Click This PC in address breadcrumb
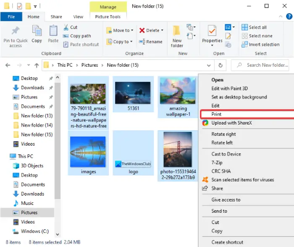This screenshot has height=247, width=294. [65, 65]
